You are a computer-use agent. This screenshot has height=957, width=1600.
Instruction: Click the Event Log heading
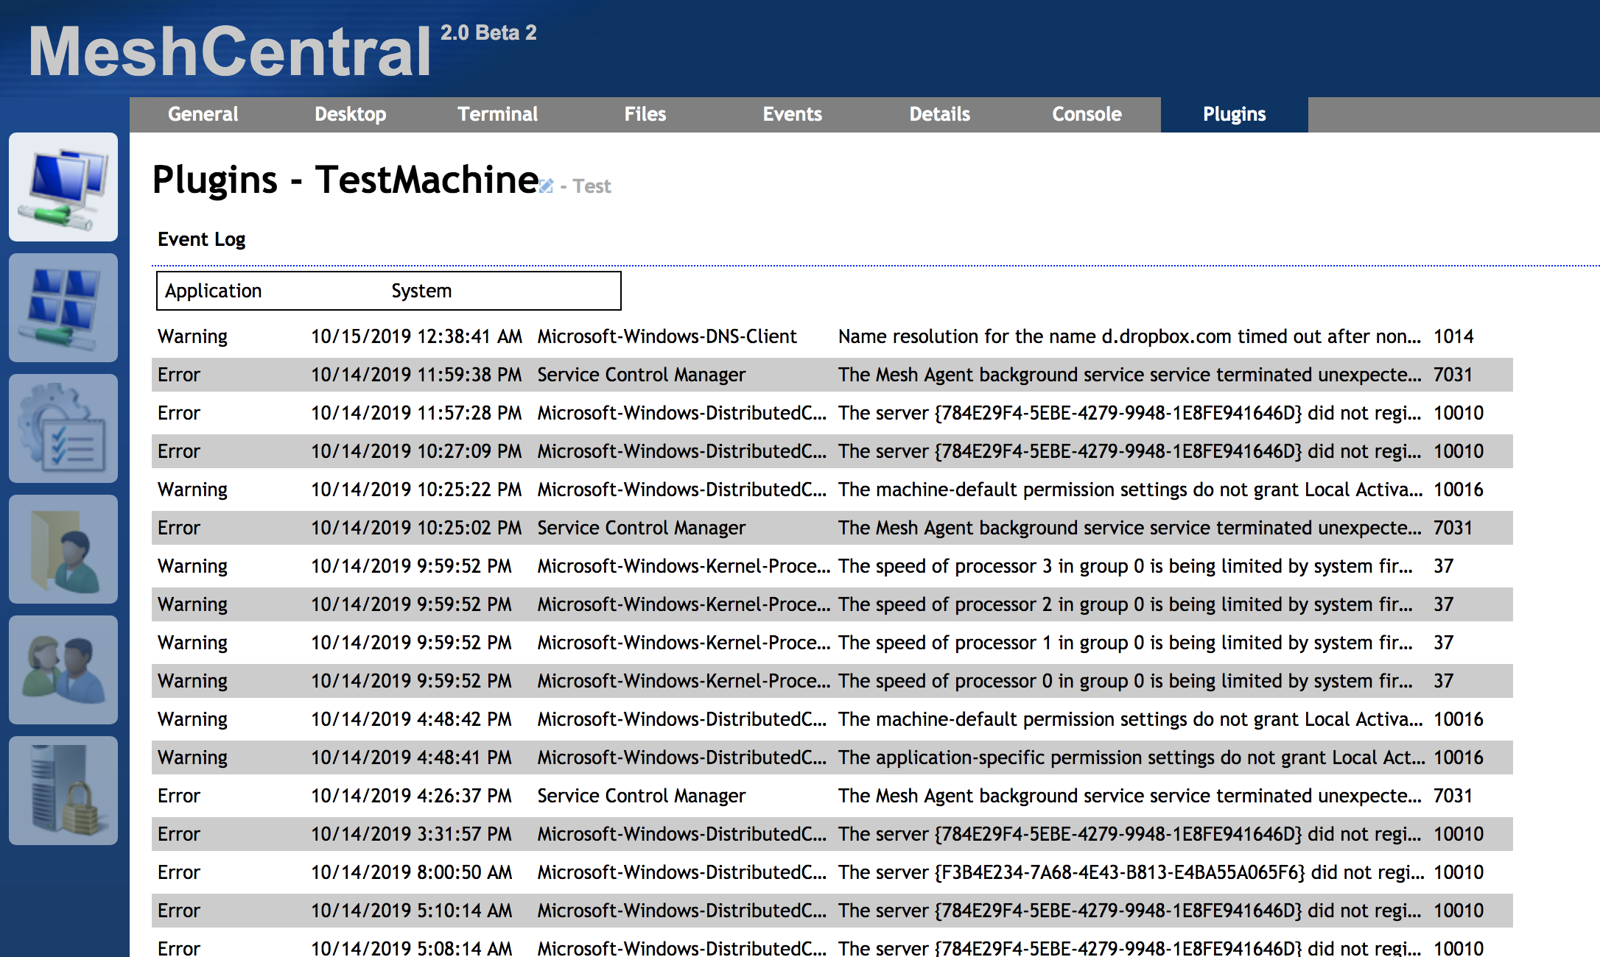pyautogui.click(x=202, y=239)
